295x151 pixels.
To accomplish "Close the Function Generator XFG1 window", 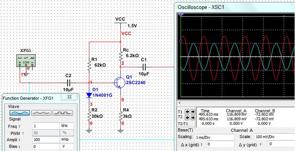I will point(70,97).
